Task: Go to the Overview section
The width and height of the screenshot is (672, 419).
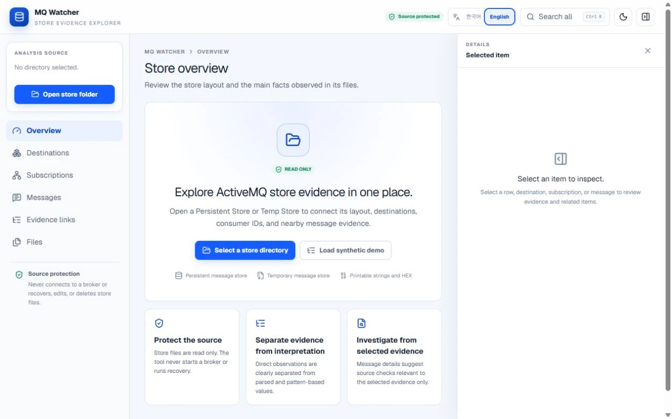Action: (65, 130)
